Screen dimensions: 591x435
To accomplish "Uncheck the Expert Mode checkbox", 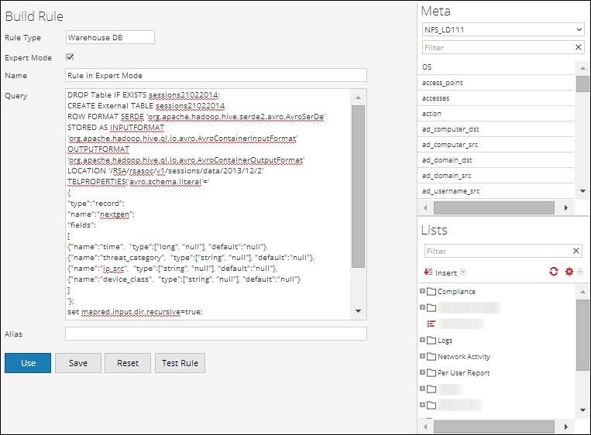I will pos(70,57).
